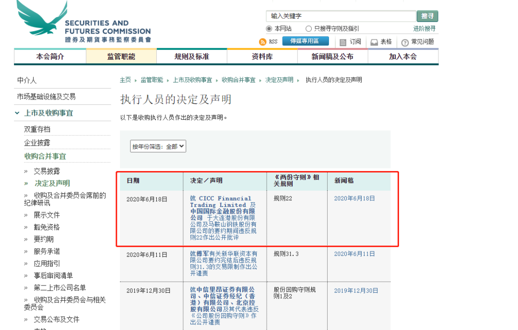Go to 资料库 in the navigation bar

(262, 57)
